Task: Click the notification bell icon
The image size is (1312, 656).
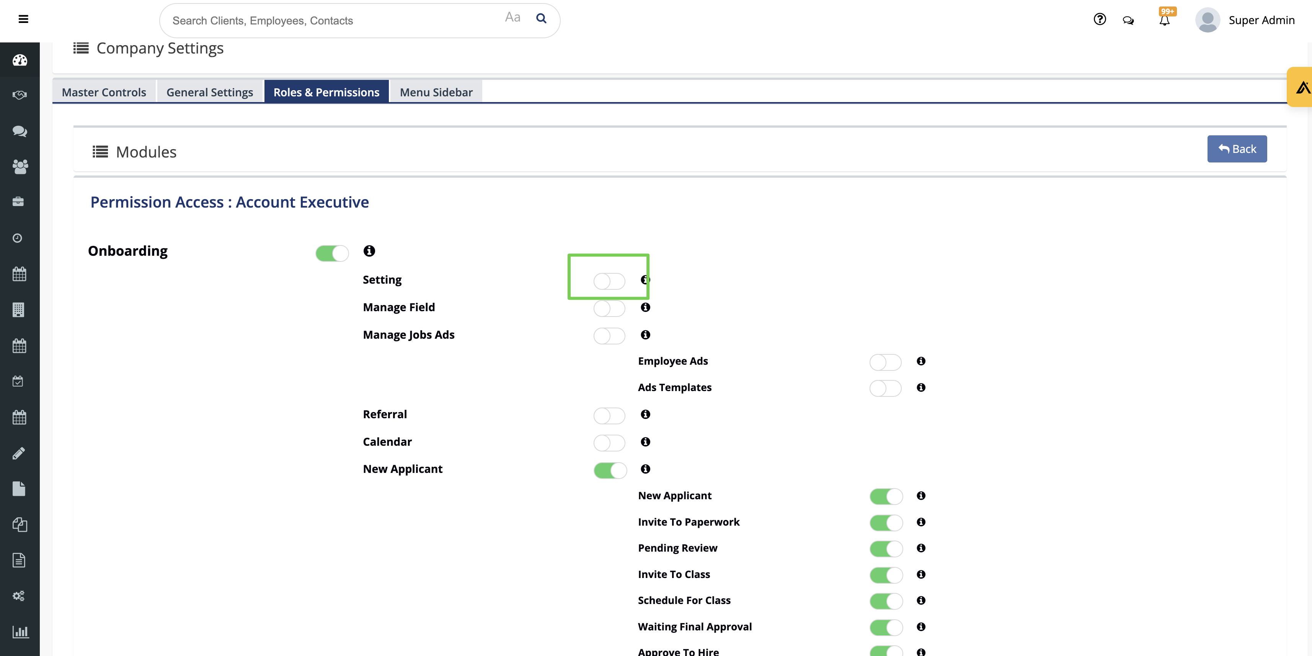Action: (x=1164, y=20)
